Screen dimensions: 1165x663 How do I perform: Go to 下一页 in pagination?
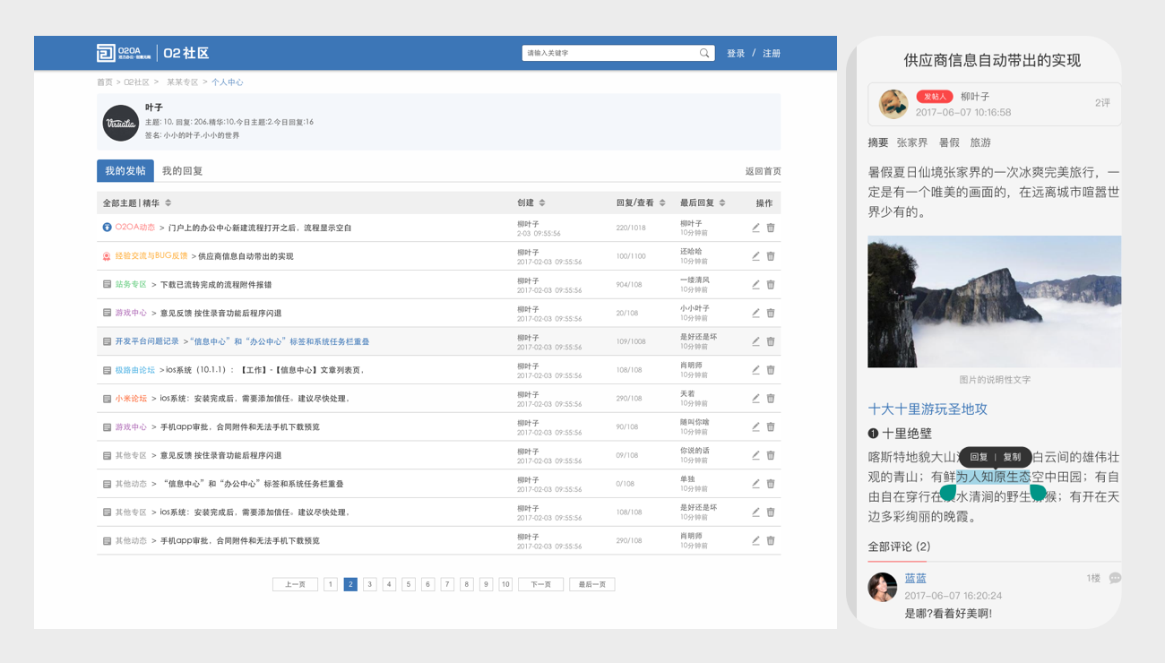[x=540, y=584]
